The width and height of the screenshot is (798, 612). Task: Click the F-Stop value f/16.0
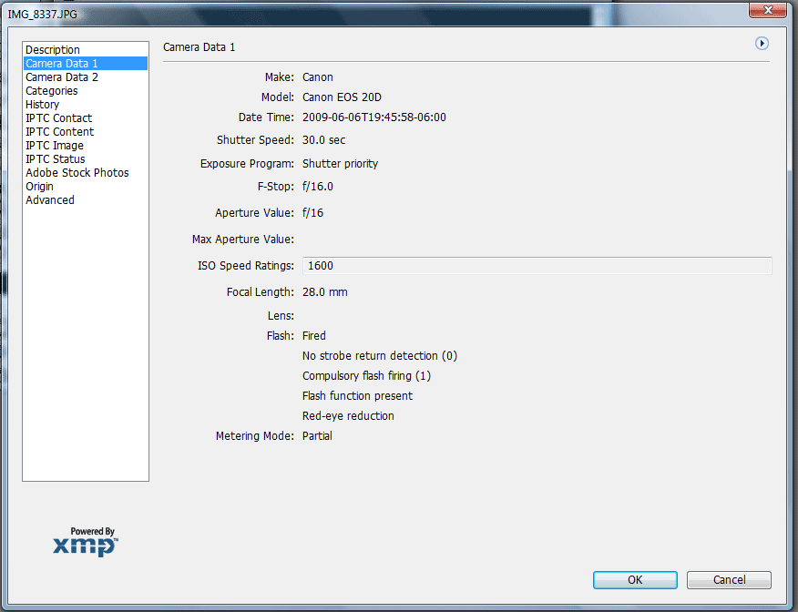click(318, 187)
